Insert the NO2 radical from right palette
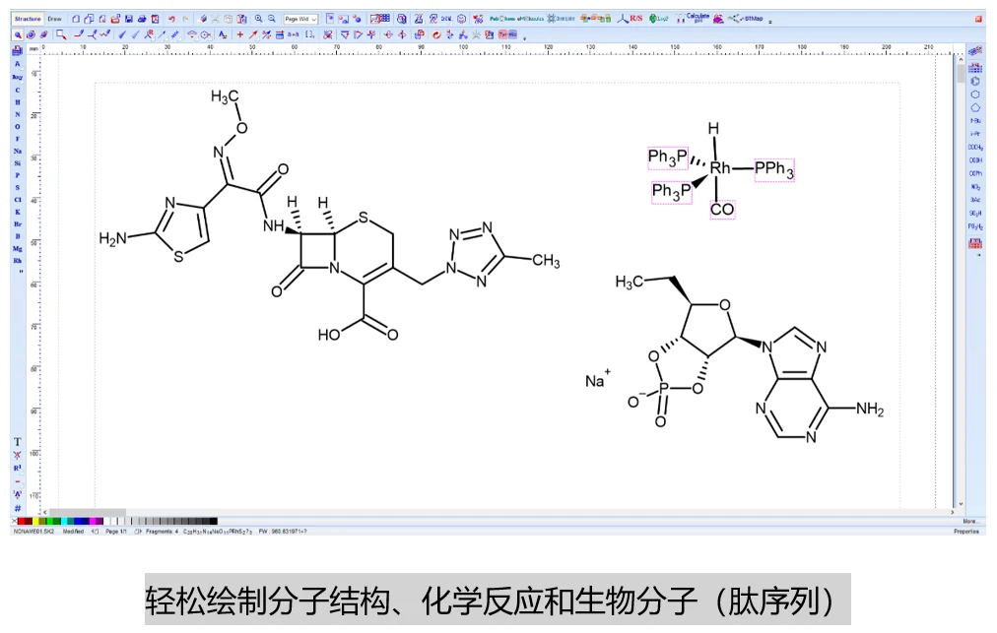Image resolution: width=997 pixels, height=633 pixels. pyautogui.click(x=975, y=187)
